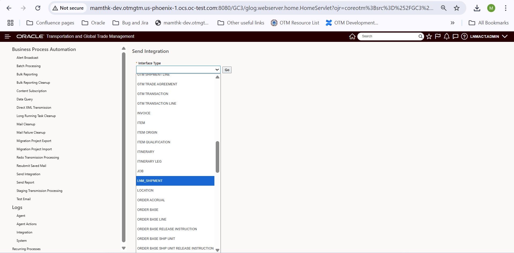
Task: Open Data Query under Business Process Automation
Action: point(24,99)
